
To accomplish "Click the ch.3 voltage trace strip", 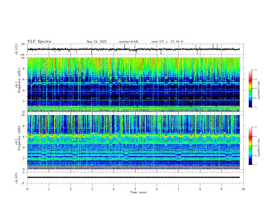I will pos(134,177).
